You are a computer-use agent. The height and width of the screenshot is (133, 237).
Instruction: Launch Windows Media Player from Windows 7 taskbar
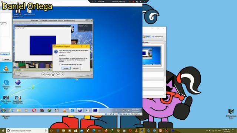26,110
